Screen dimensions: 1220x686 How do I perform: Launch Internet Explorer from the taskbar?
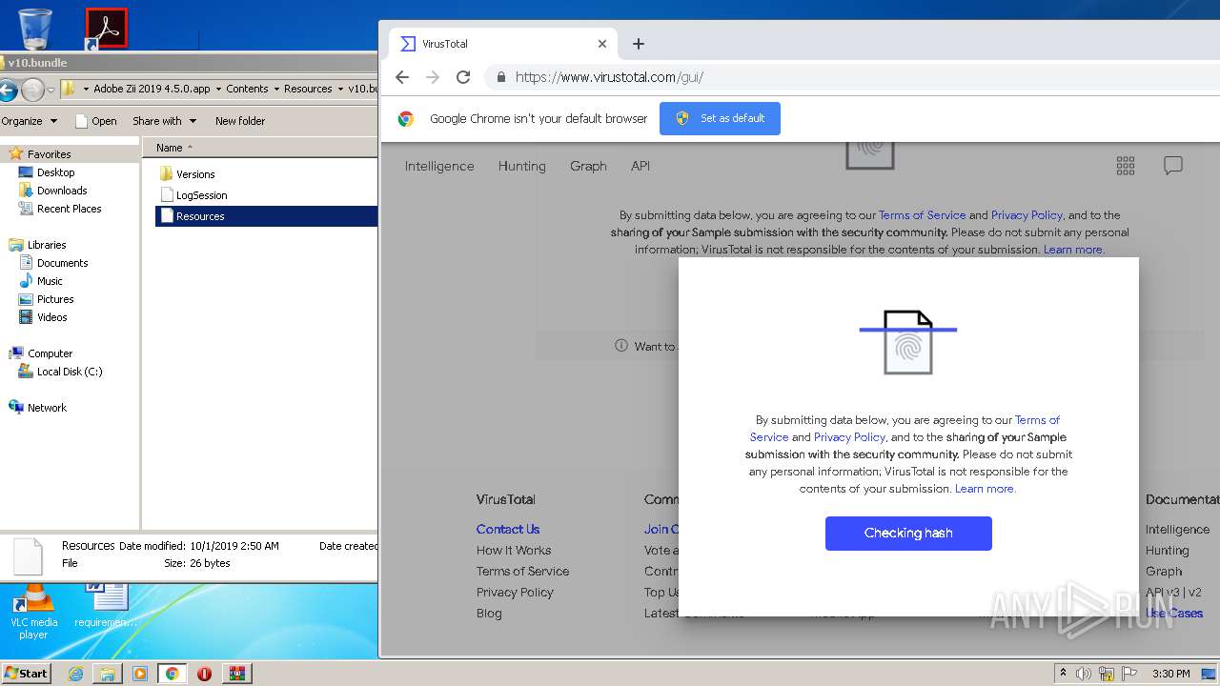pyautogui.click(x=75, y=674)
